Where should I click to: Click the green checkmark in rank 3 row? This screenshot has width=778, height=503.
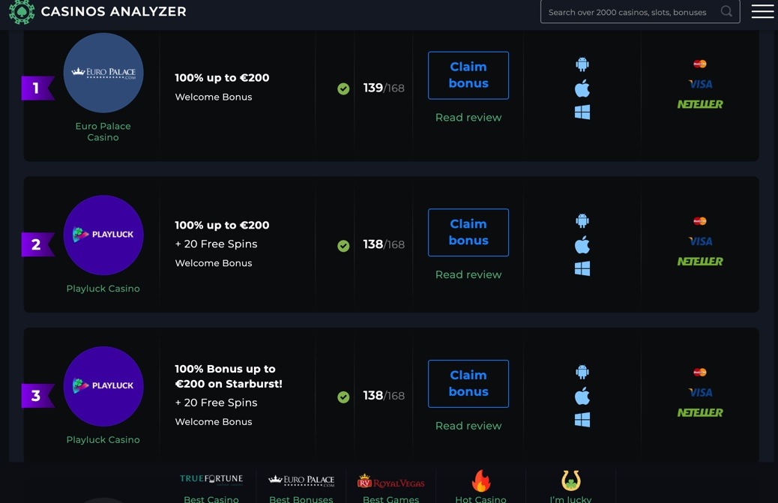click(x=343, y=397)
